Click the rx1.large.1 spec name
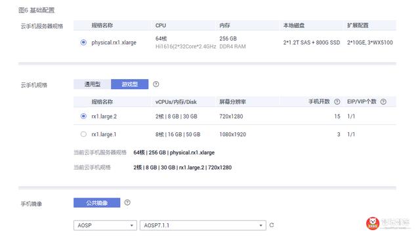Image resolution: width=420 pixels, height=237 pixels. coord(104,134)
